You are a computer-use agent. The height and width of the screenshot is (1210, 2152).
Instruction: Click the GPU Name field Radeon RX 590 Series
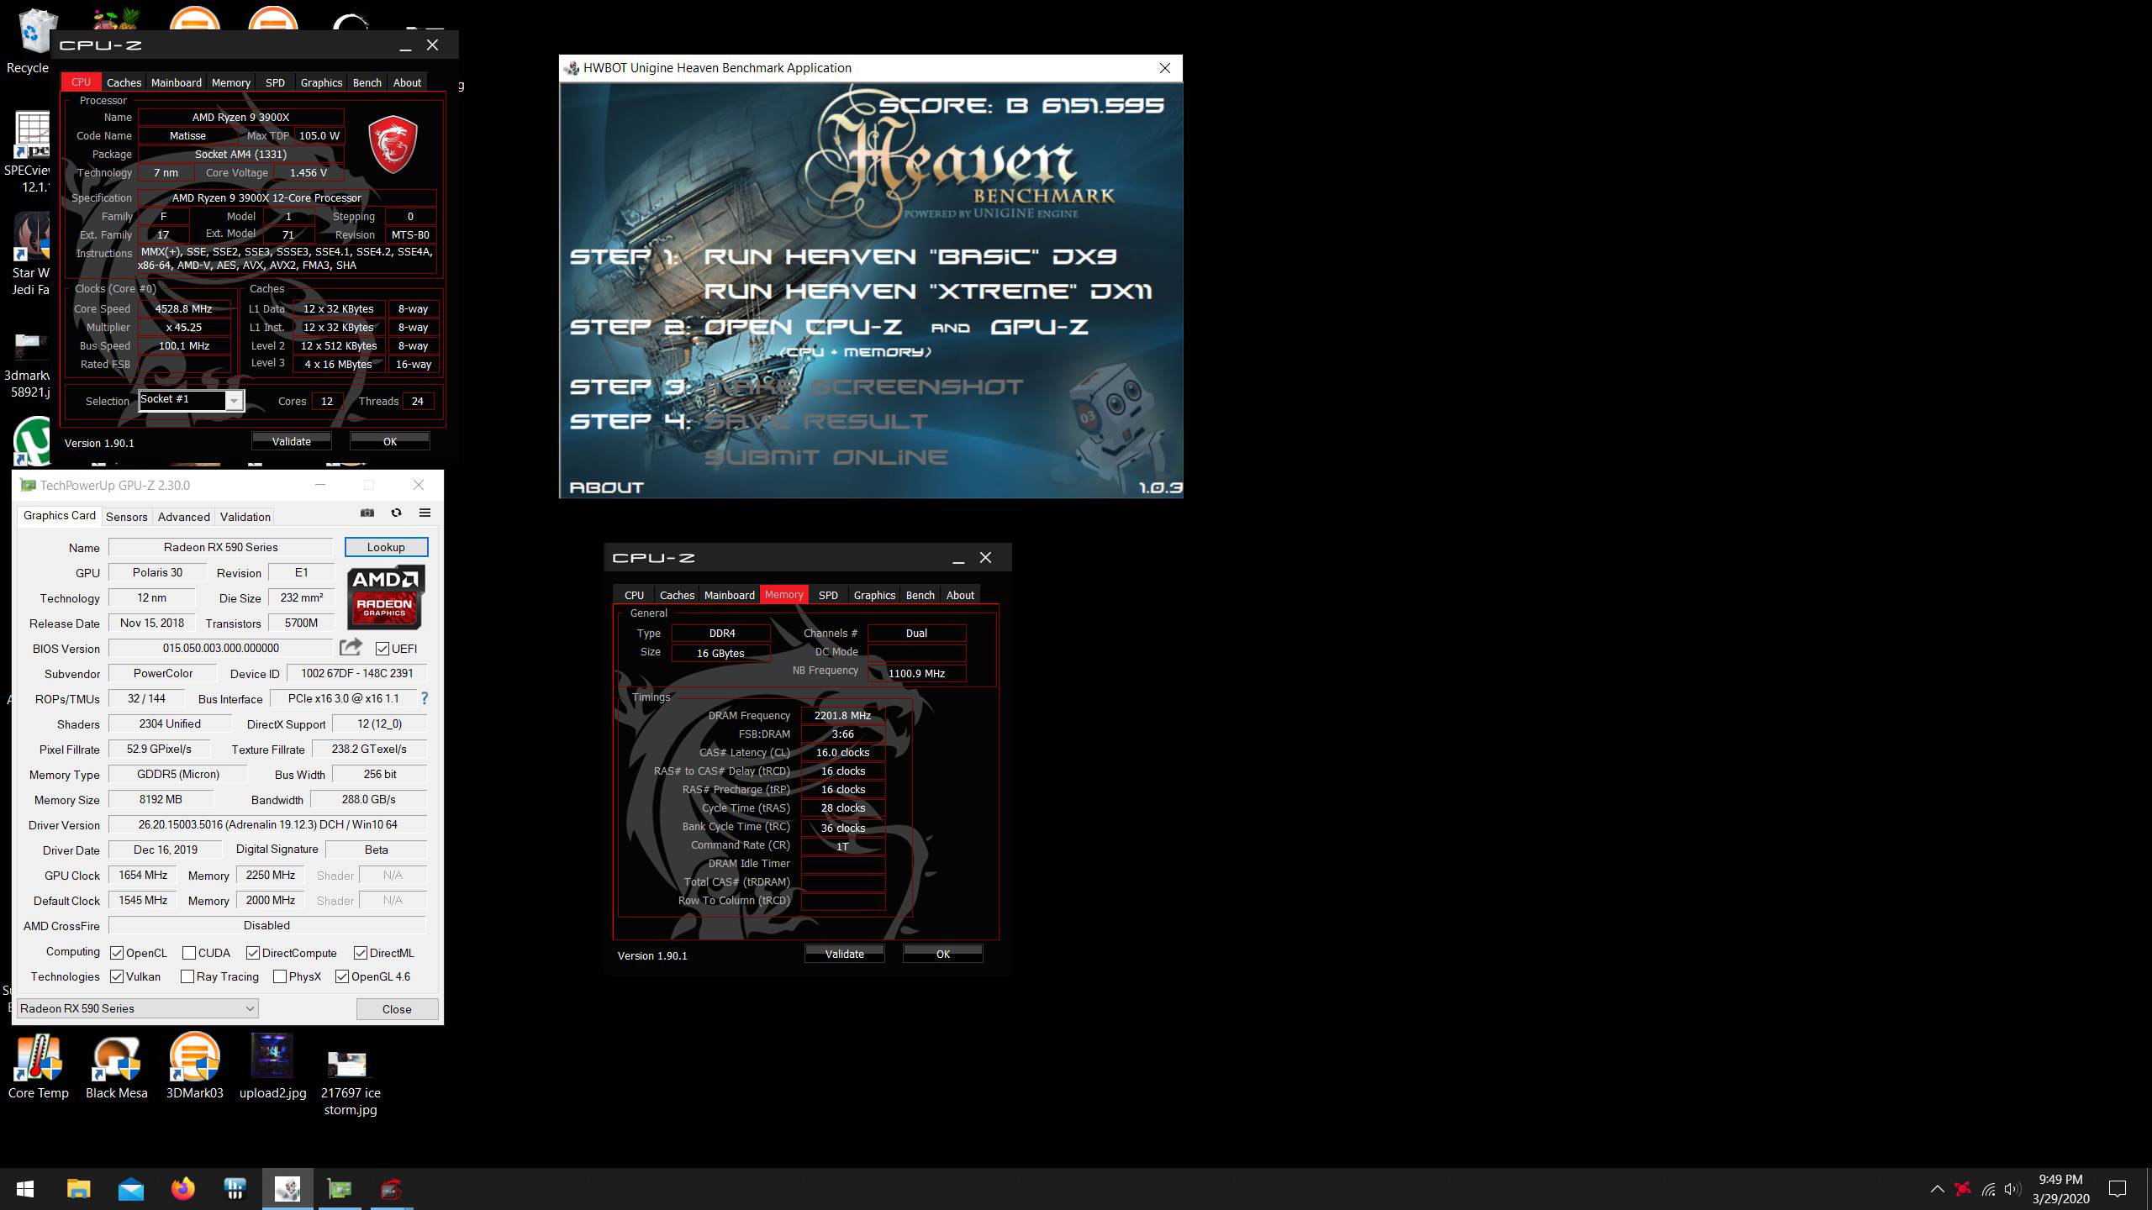(221, 547)
